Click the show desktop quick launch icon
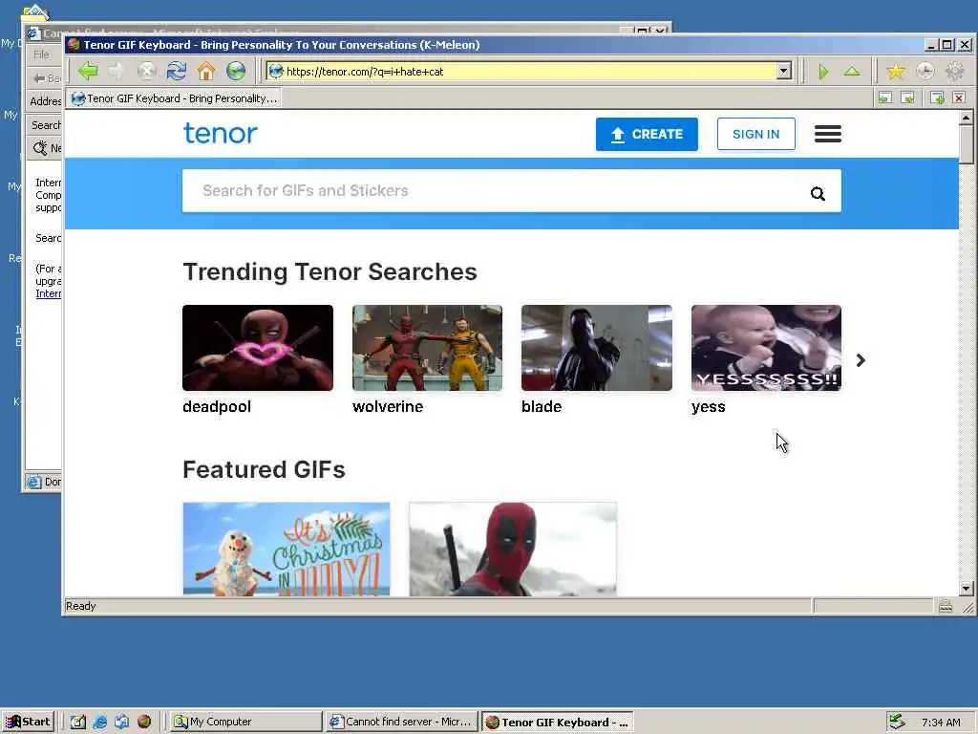 tap(78, 723)
